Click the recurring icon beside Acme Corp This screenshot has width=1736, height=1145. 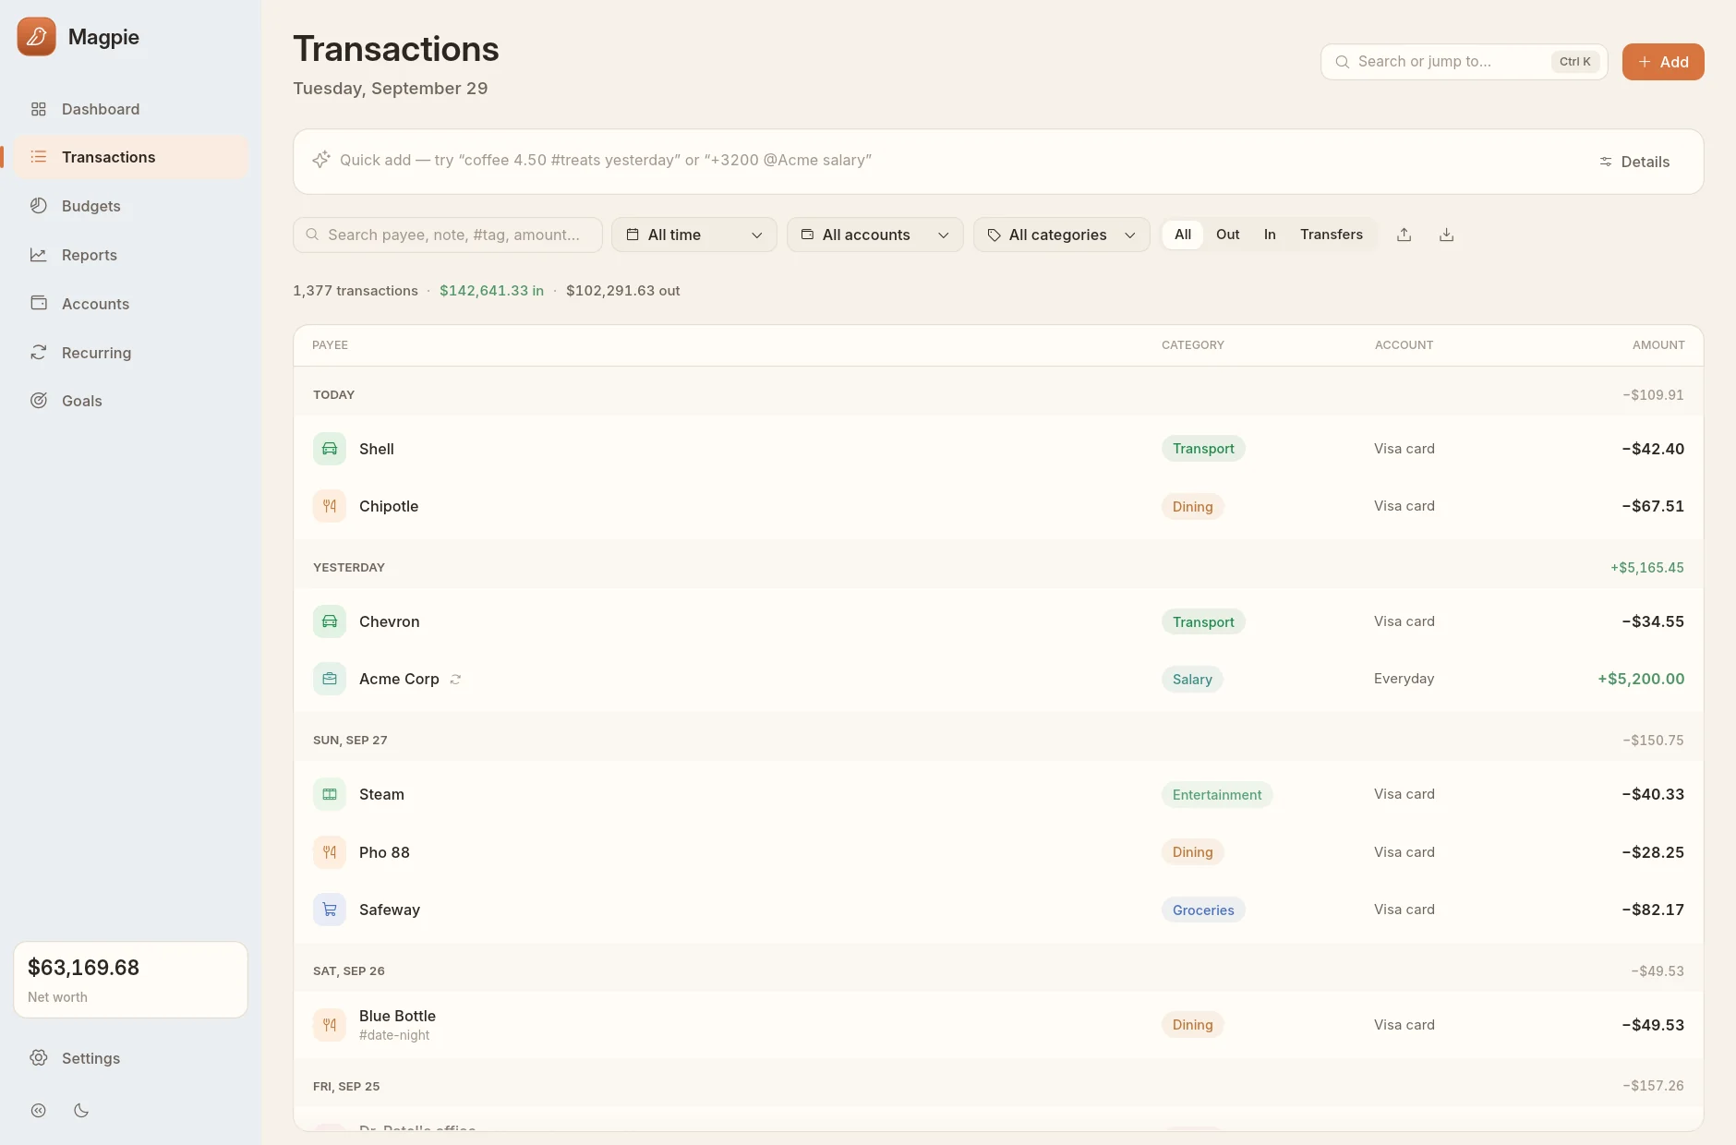(x=455, y=679)
